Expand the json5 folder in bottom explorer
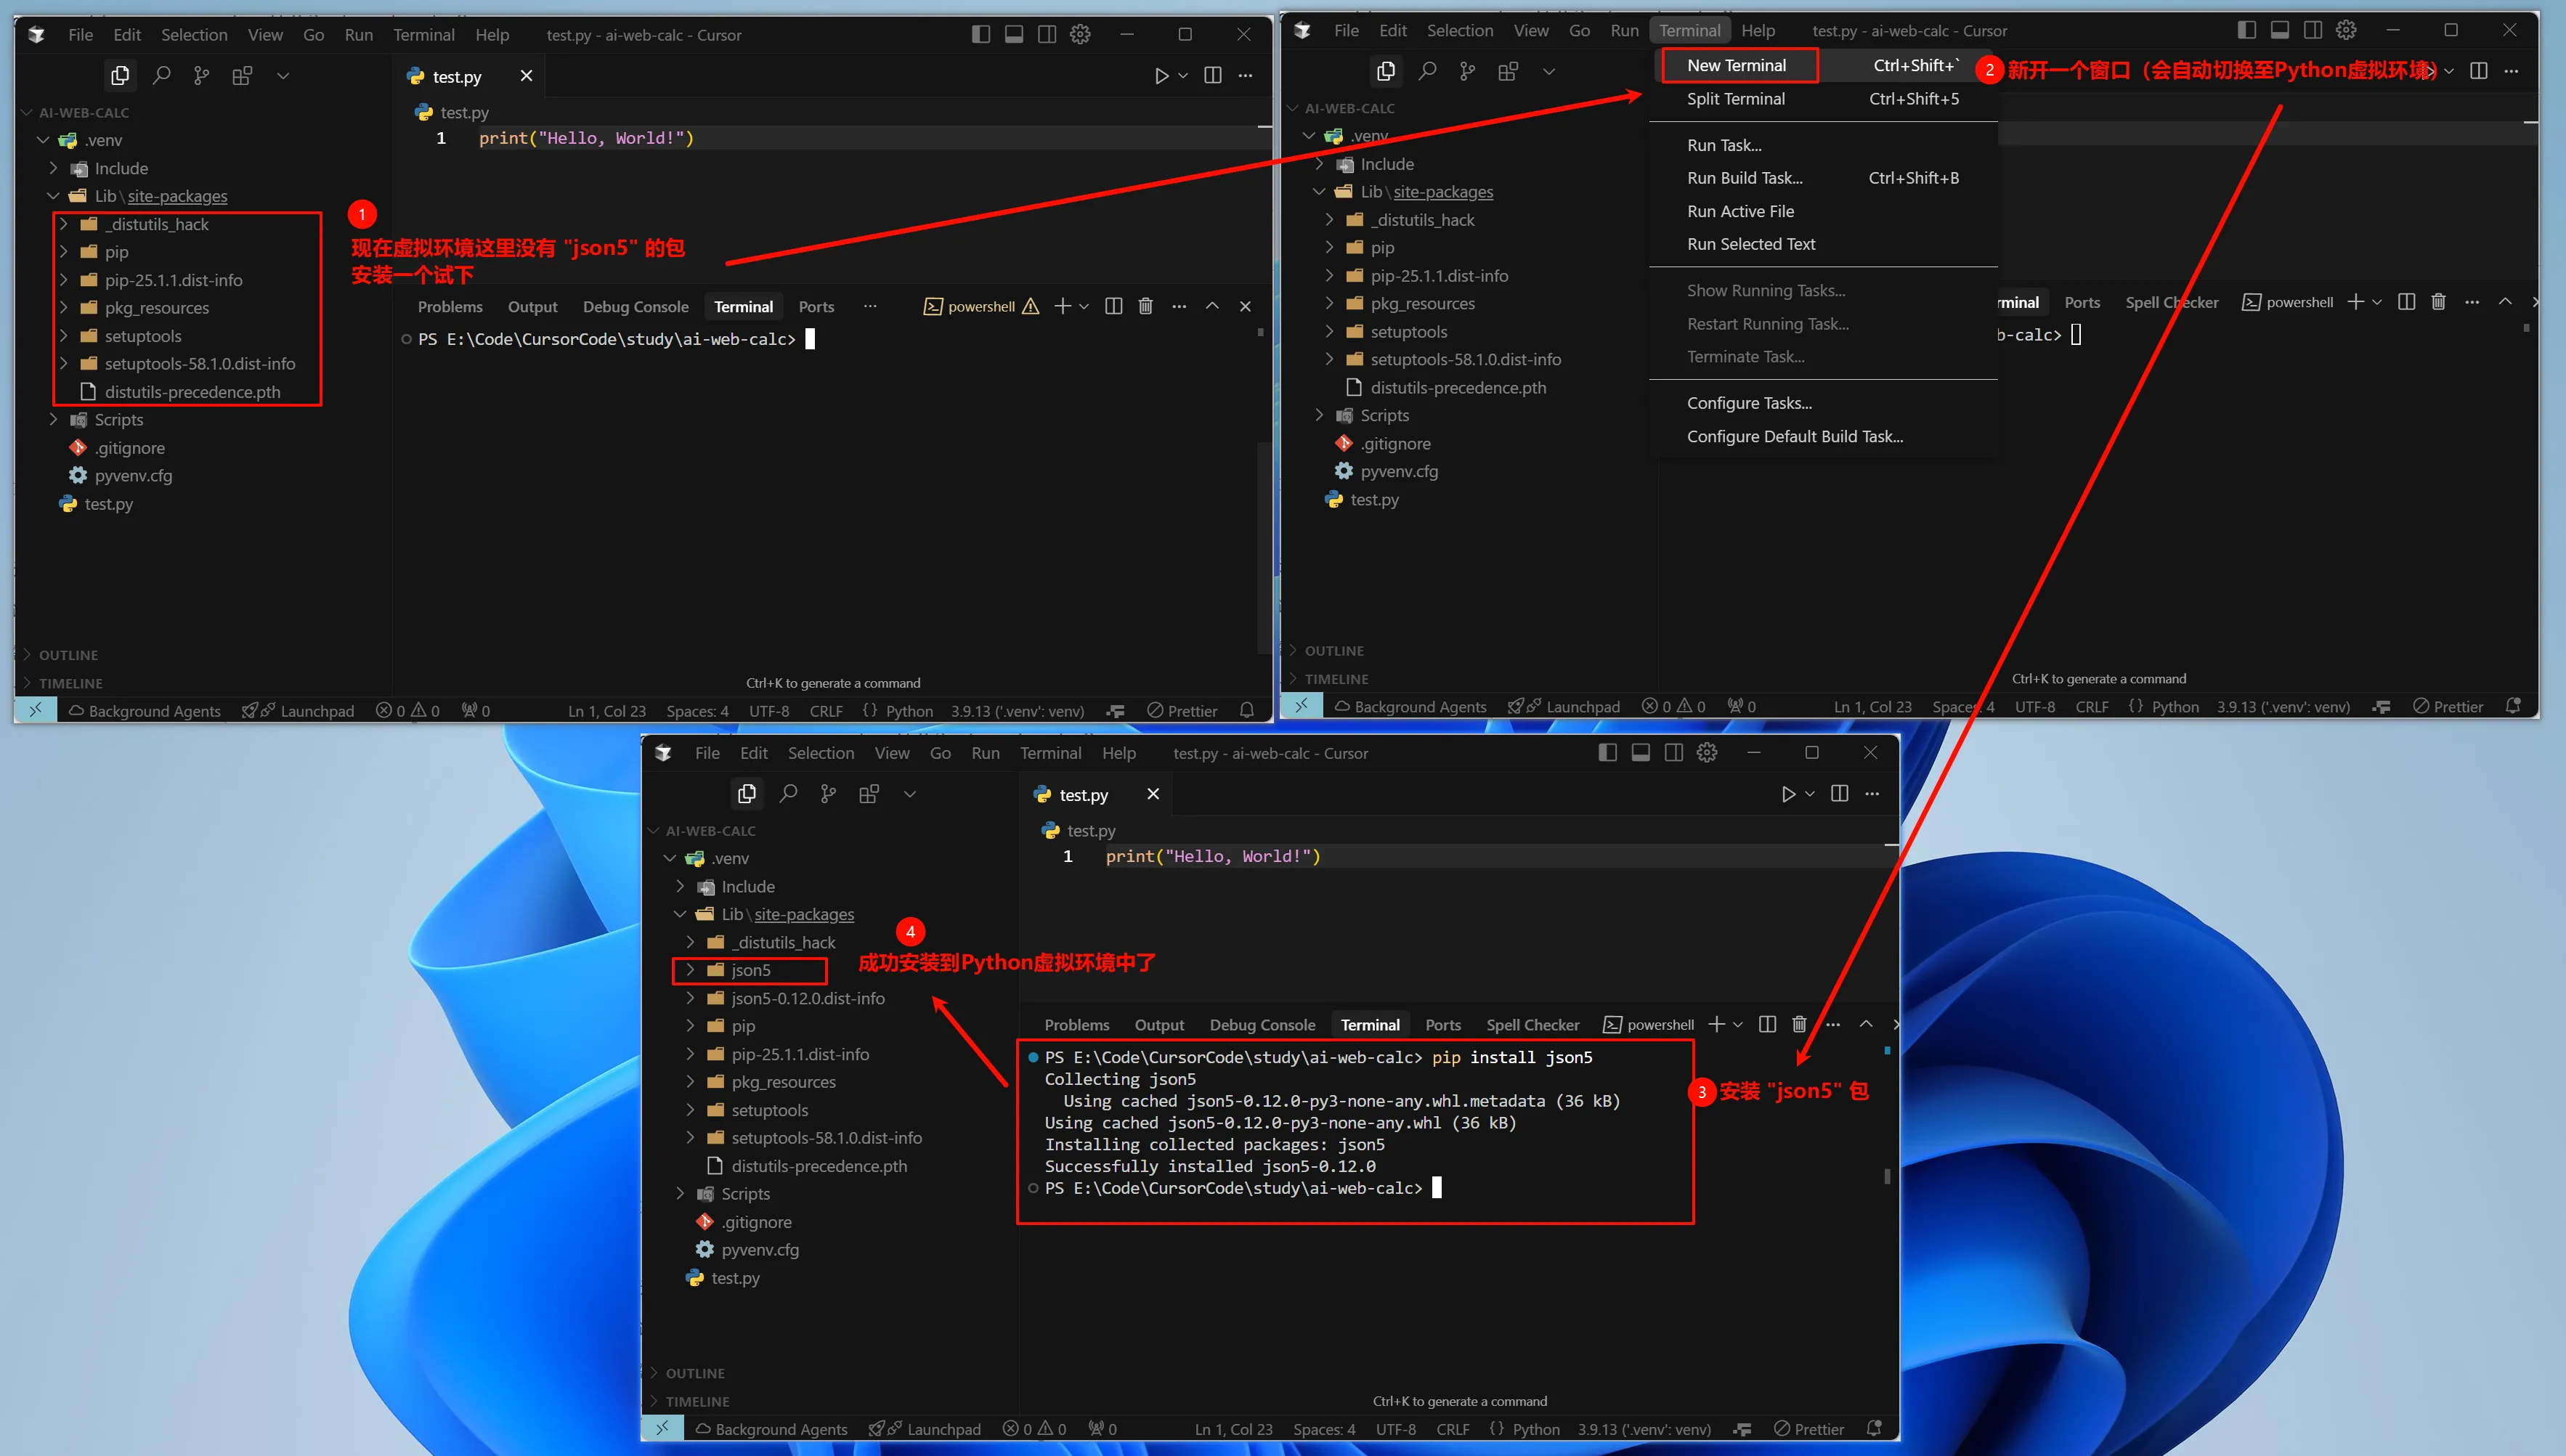 tap(750, 970)
